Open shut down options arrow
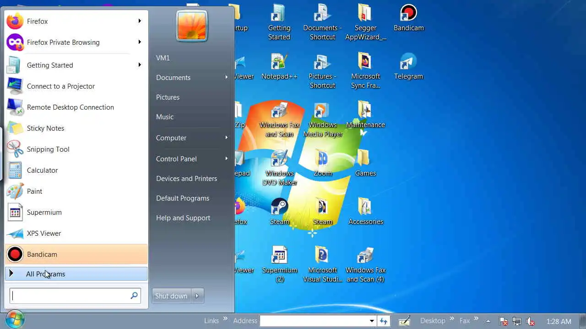 pyautogui.click(x=197, y=296)
